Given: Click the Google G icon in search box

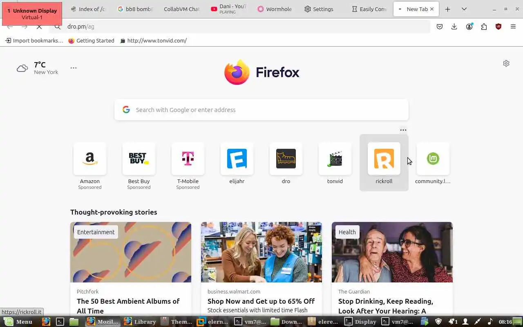Looking at the screenshot, I should [x=126, y=110].
